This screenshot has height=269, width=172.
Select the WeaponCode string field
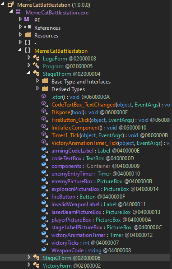point(91,250)
